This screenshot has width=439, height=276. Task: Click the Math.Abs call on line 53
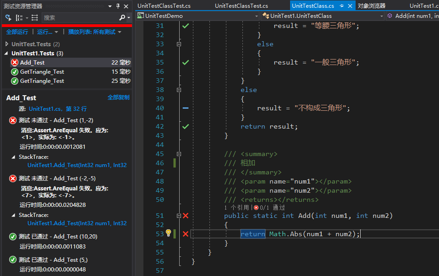pyautogui.click(x=286, y=234)
